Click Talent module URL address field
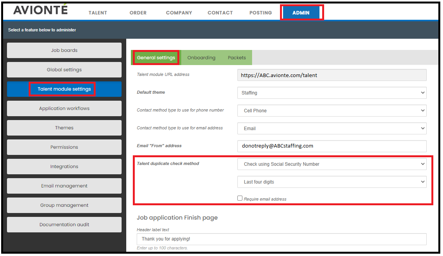 coord(332,75)
